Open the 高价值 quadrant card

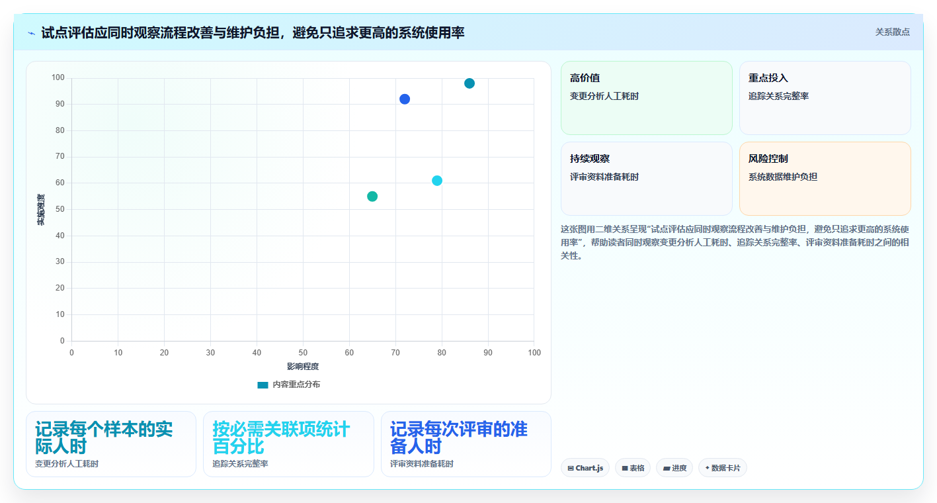tap(647, 98)
